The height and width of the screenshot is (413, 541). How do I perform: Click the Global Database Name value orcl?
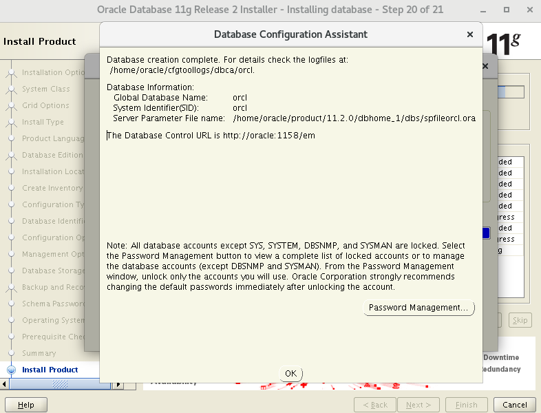pyautogui.click(x=240, y=98)
